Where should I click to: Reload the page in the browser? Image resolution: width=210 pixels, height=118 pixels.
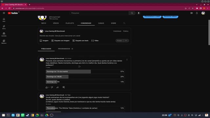pyautogui.click(x=10, y=8)
